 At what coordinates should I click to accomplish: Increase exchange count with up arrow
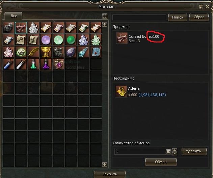tap(175, 150)
